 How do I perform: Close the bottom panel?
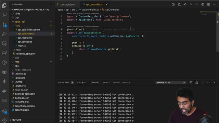(x=214, y=82)
